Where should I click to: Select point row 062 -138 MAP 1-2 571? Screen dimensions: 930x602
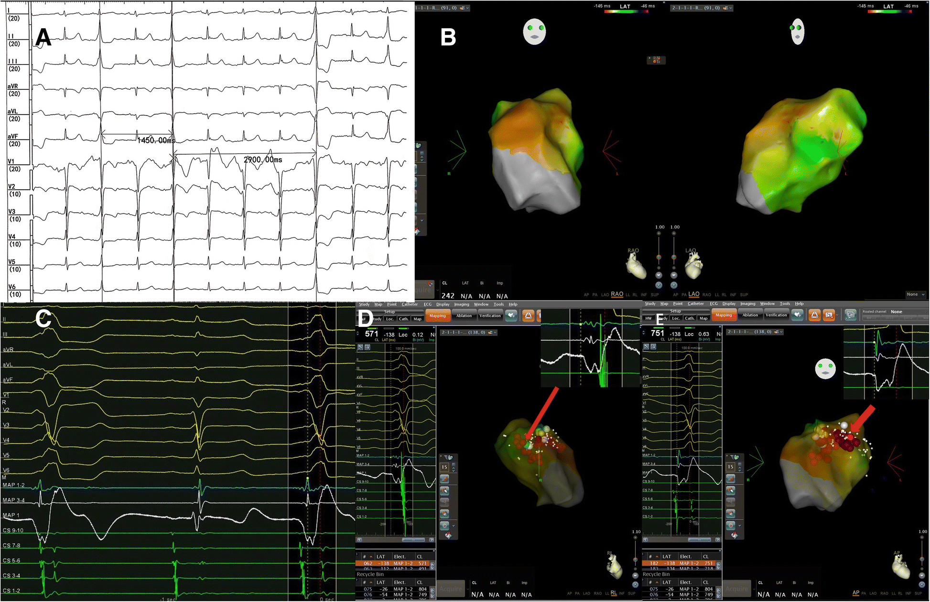[392, 563]
